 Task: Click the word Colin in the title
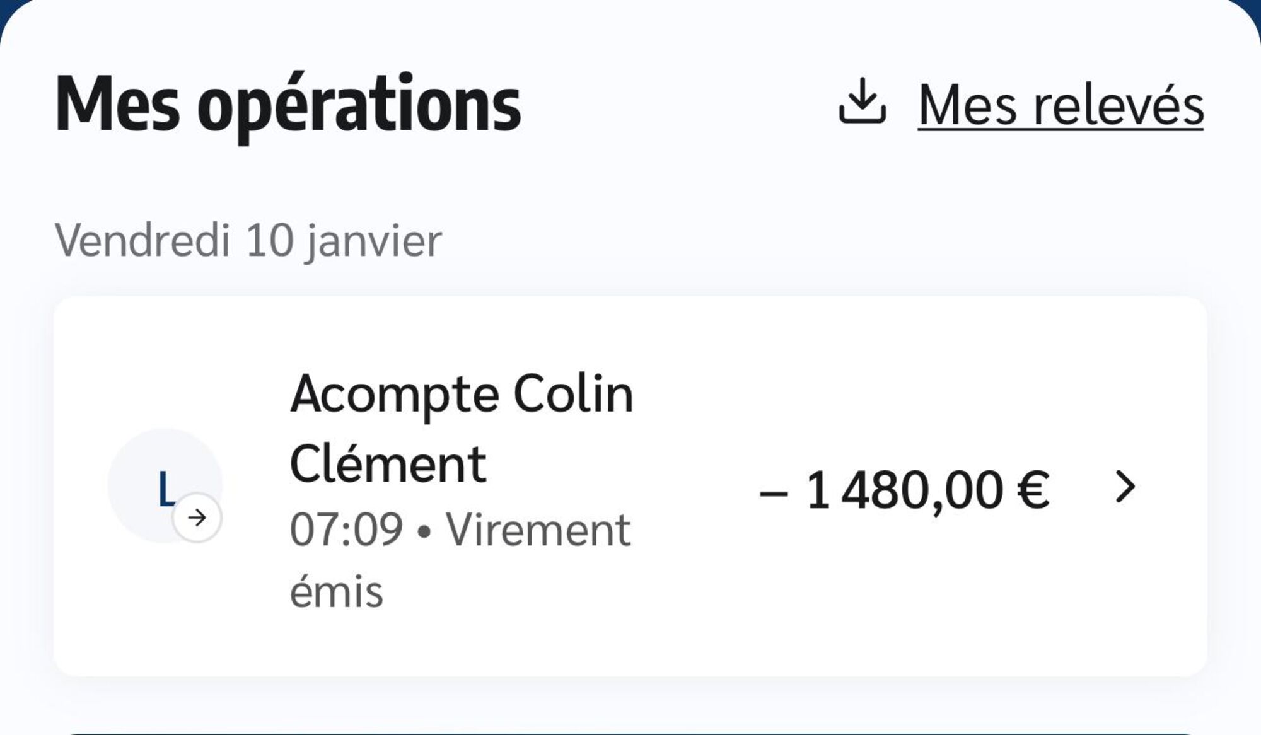point(573,395)
